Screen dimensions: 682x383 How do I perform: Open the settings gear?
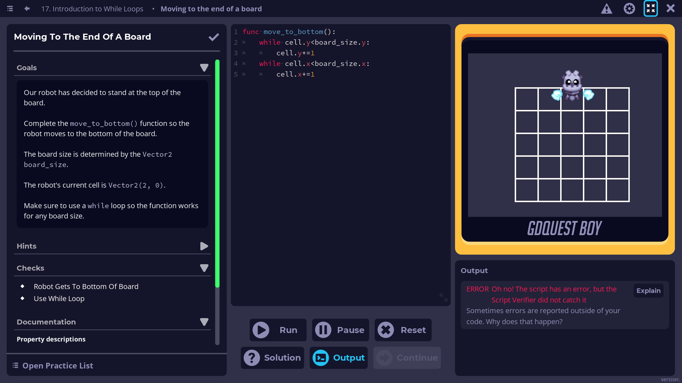pyautogui.click(x=629, y=9)
